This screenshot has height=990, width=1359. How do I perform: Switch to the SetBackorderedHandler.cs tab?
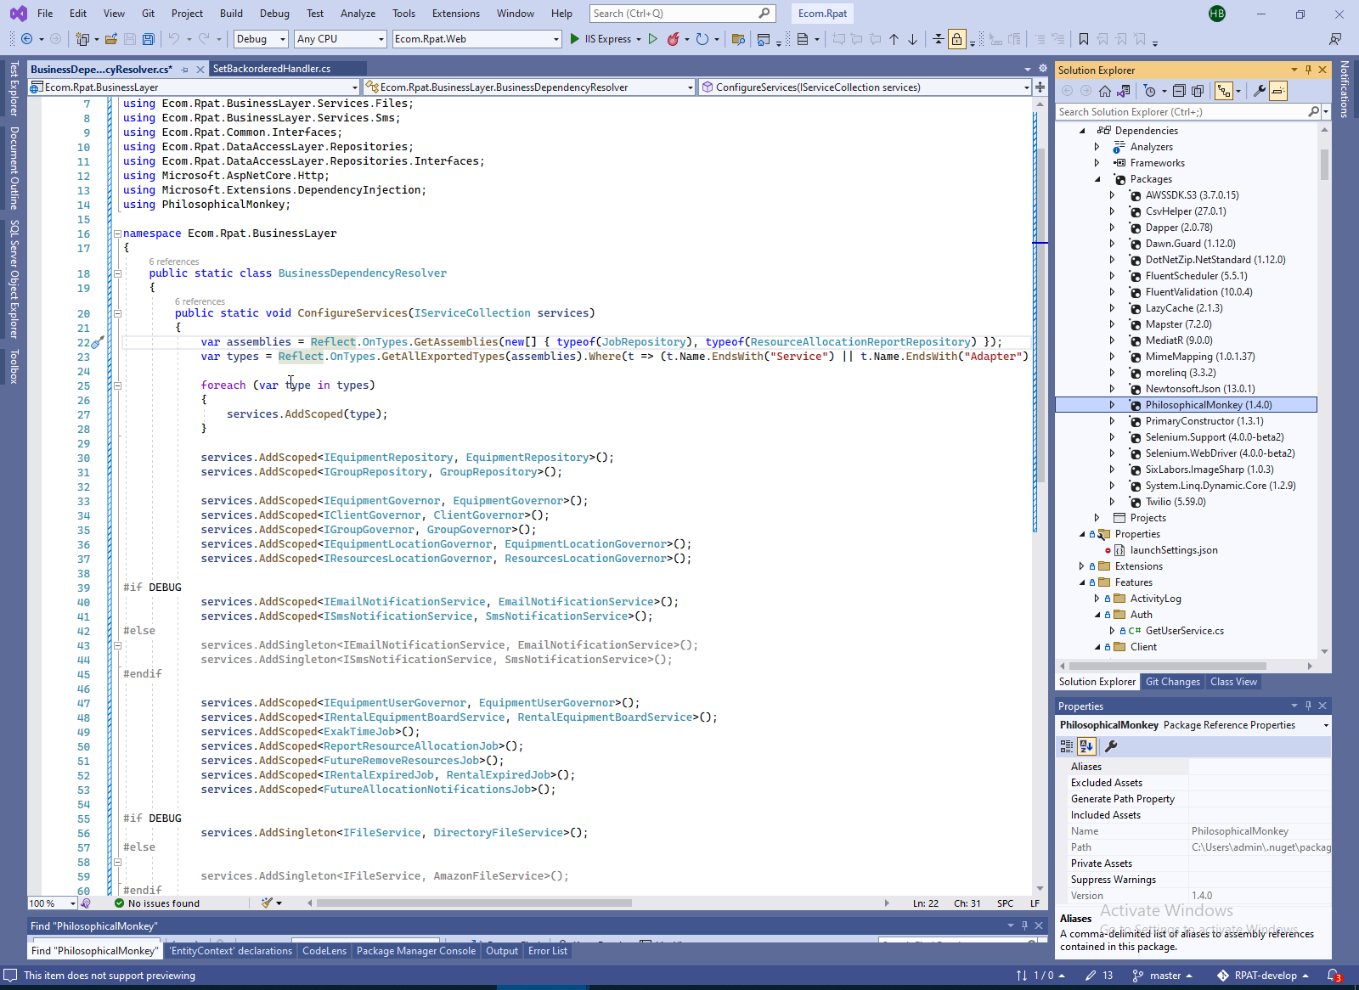coord(272,69)
